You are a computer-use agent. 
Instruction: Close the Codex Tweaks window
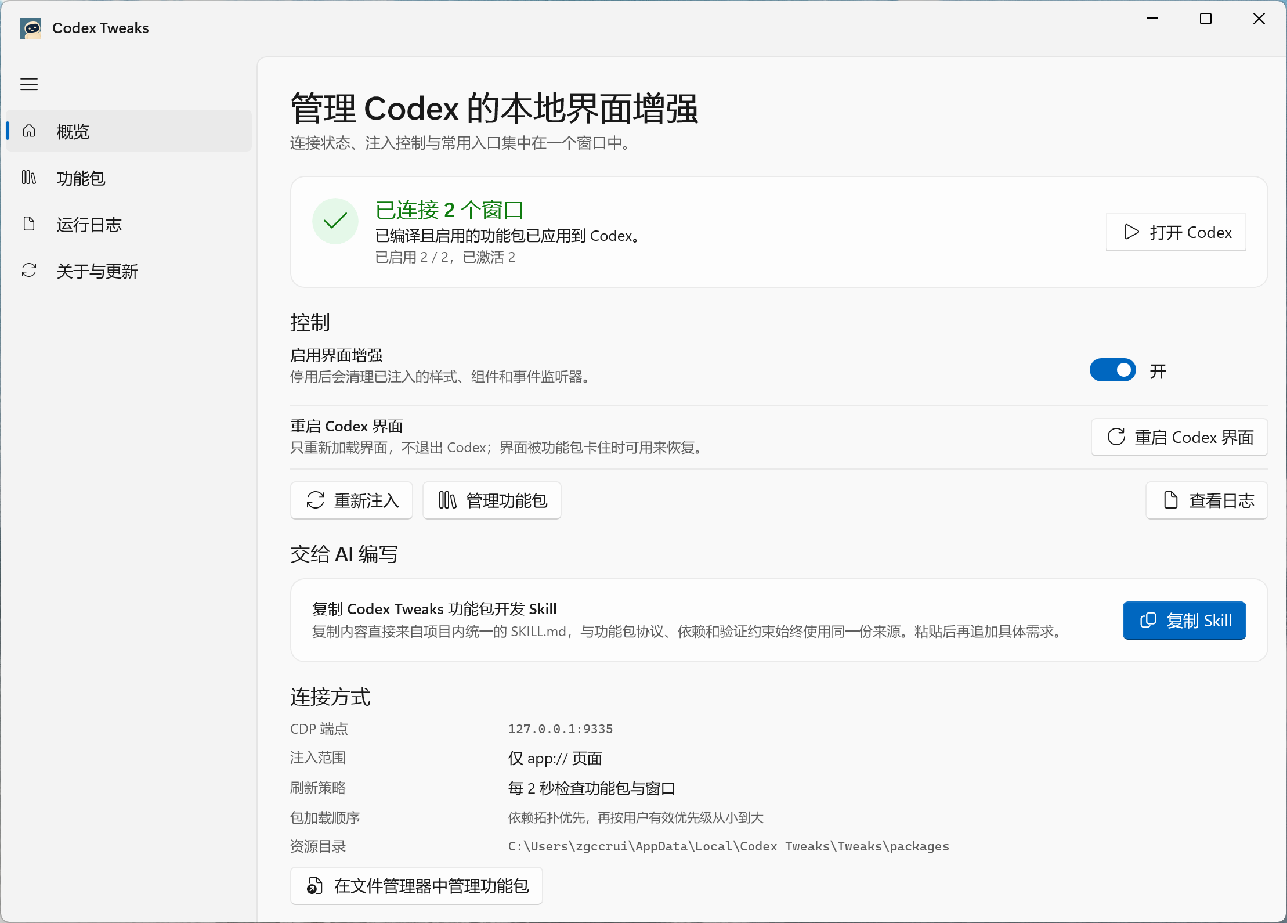(1259, 19)
